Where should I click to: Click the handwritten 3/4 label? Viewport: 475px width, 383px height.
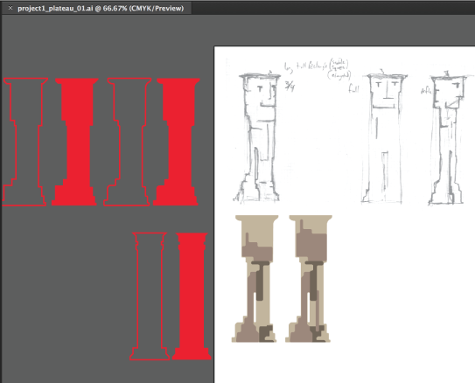coord(290,87)
